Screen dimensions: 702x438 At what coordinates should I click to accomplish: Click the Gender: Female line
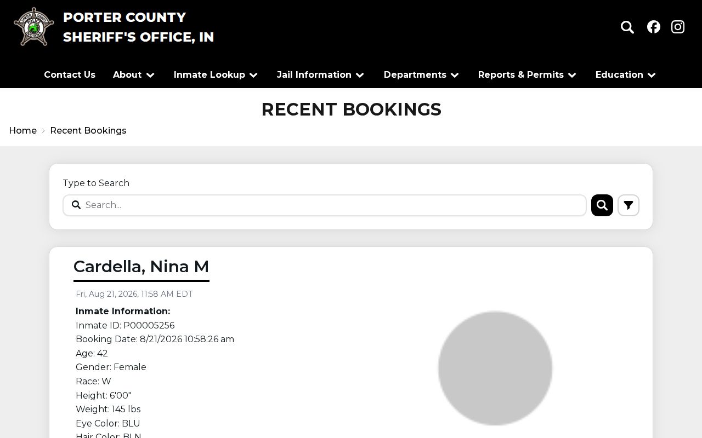[111, 367]
